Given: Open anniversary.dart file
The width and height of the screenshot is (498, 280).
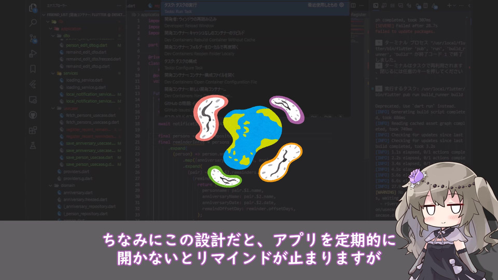Looking at the screenshot, I should pos(78,193).
